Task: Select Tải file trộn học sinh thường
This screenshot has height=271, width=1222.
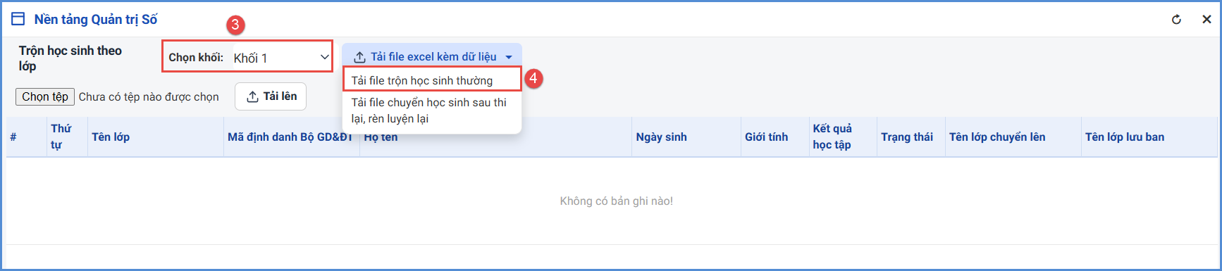Action: coord(432,80)
